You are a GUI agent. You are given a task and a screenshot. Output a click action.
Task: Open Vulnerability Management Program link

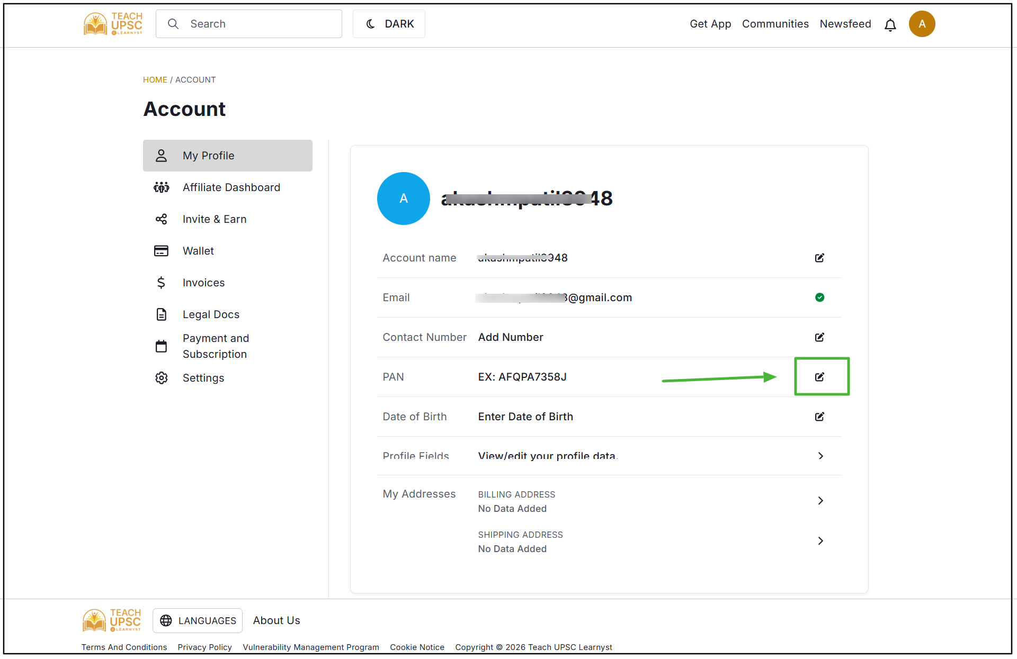311,647
